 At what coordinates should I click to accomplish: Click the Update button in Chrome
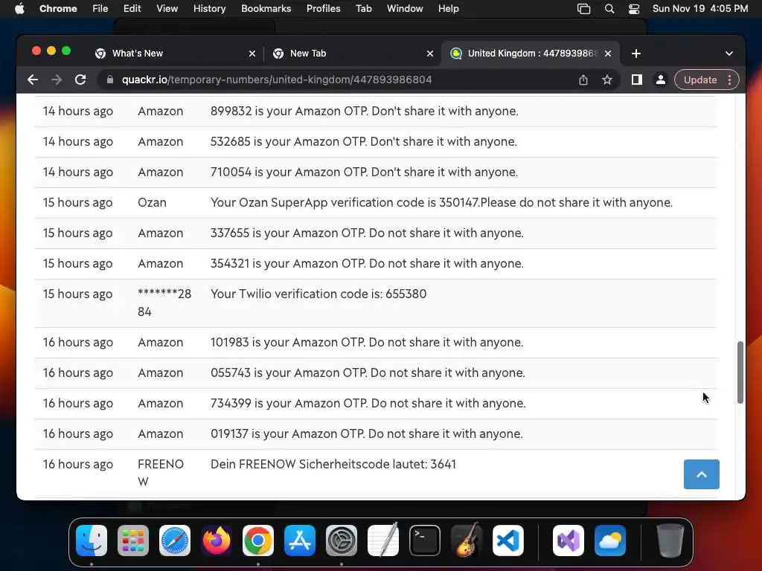pos(700,80)
